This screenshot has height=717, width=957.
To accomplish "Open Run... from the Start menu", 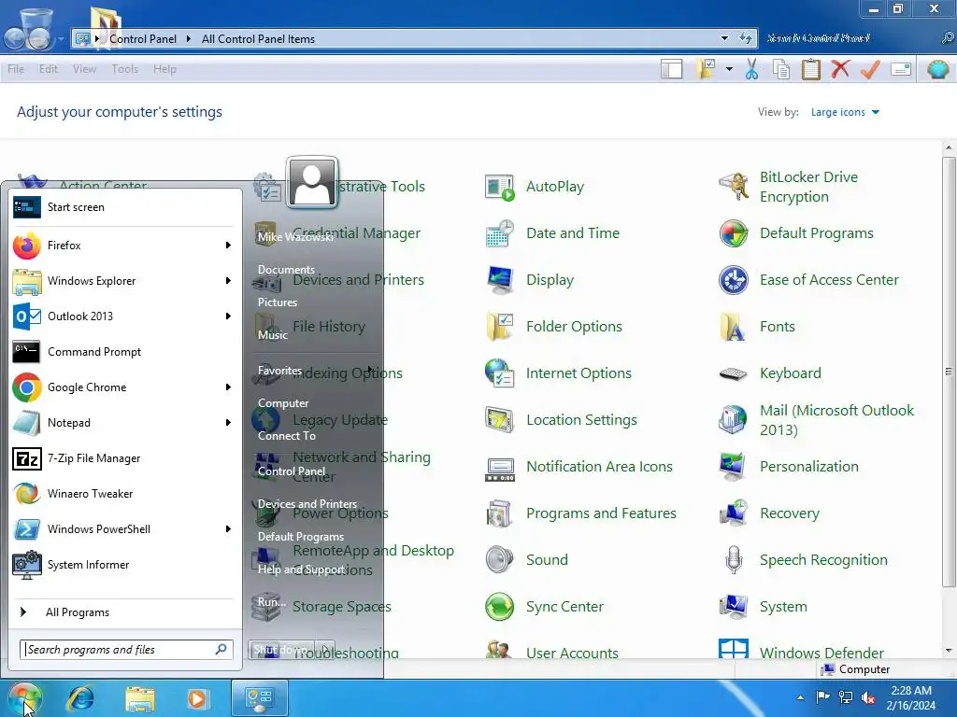I will pos(272,602).
